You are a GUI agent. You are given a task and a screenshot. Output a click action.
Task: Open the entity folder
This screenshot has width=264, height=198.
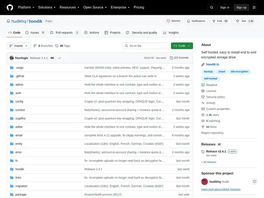tap(19, 144)
